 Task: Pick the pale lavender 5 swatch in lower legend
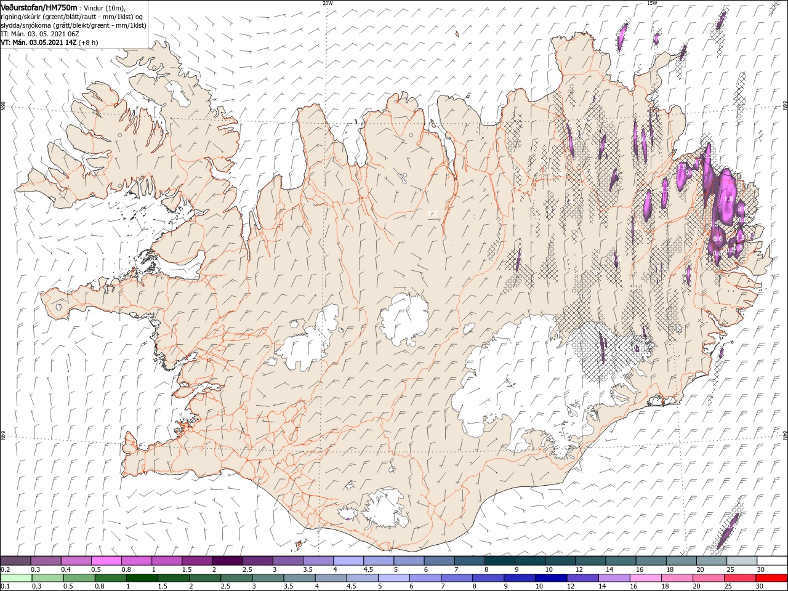[394, 578]
